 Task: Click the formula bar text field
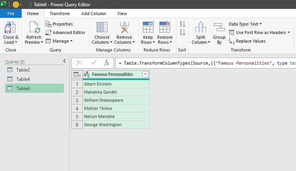tap(206, 63)
